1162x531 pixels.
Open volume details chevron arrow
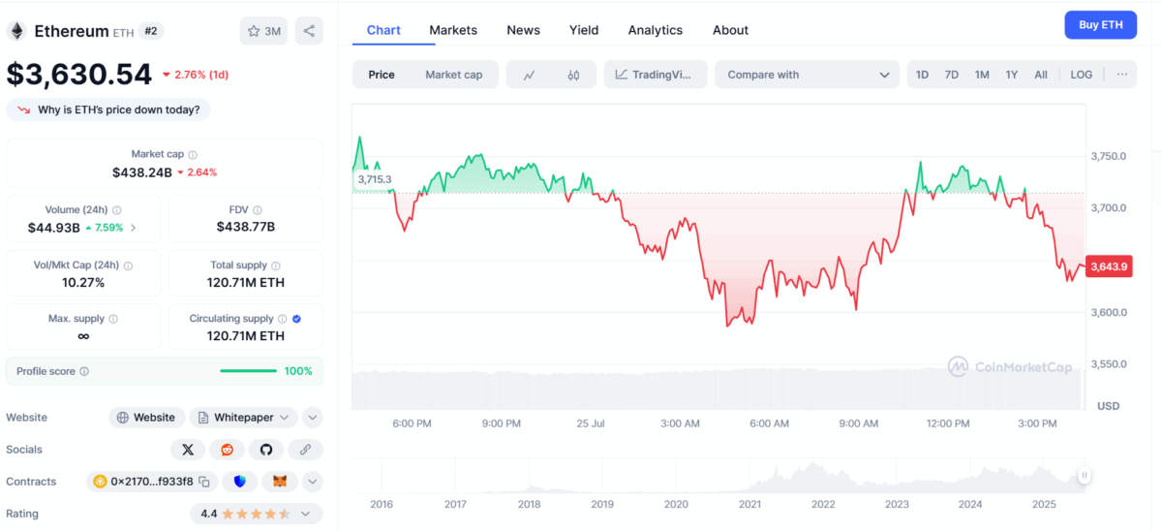tap(134, 229)
